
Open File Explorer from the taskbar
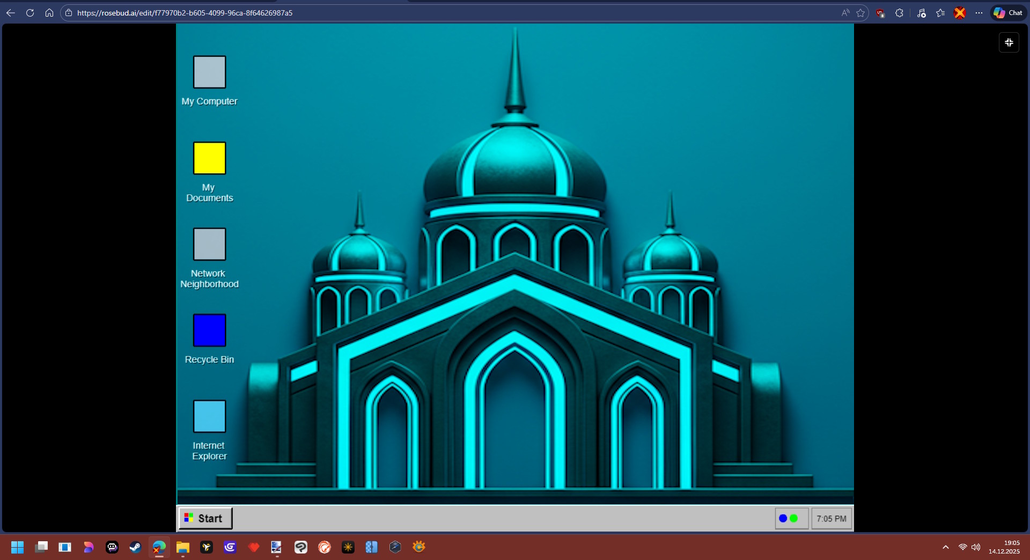(x=182, y=547)
